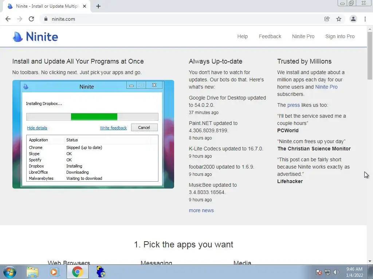Click the browser forward arrow

[20, 19]
